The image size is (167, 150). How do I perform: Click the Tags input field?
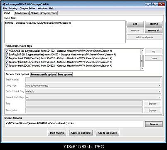tap(84, 104)
